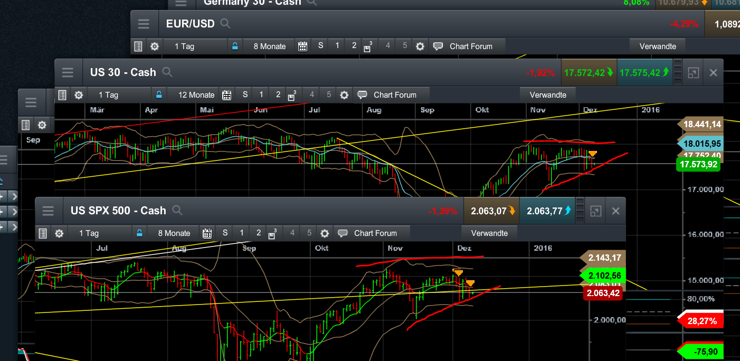Click save slot 3 icon in US 30 toolbar

pyautogui.click(x=293, y=95)
